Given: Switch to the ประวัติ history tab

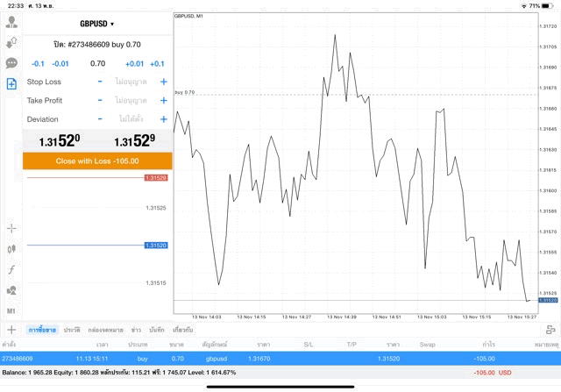Looking at the screenshot, I should point(71,330).
